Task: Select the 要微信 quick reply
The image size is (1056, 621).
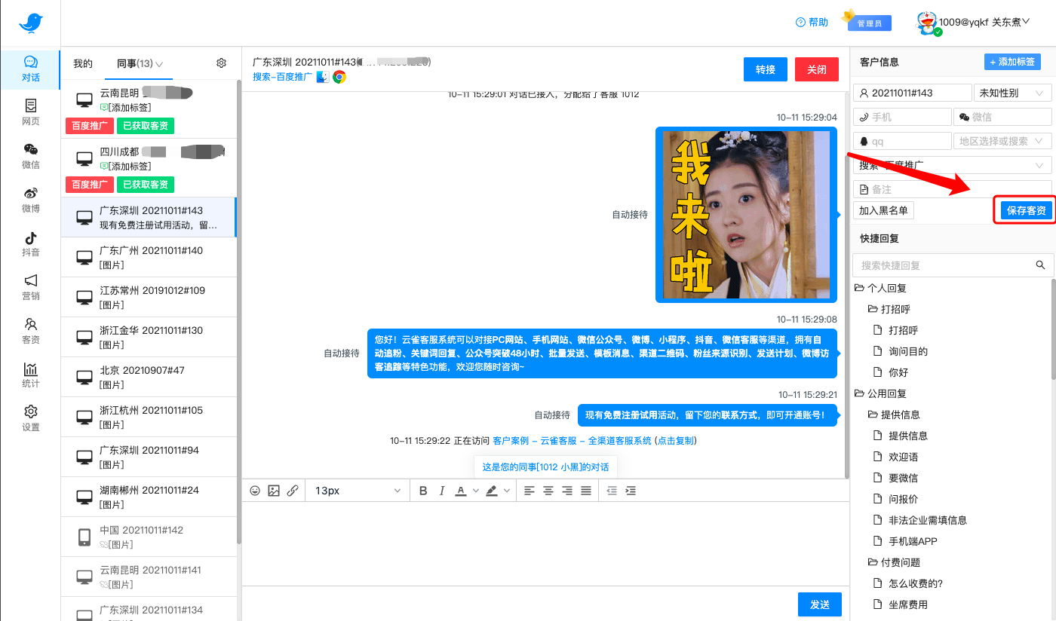Action: [x=903, y=478]
